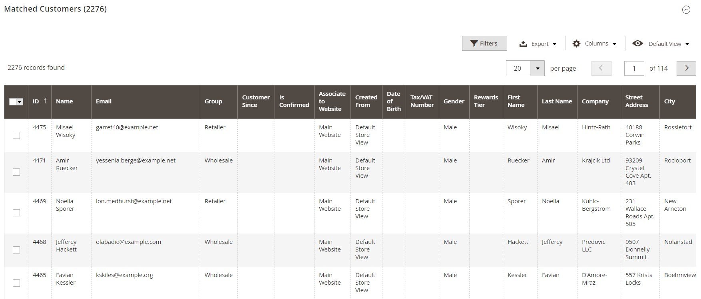Click the eye icon beside Default View
Image resolution: width=701 pixels, height=299 pixels.
637,43
